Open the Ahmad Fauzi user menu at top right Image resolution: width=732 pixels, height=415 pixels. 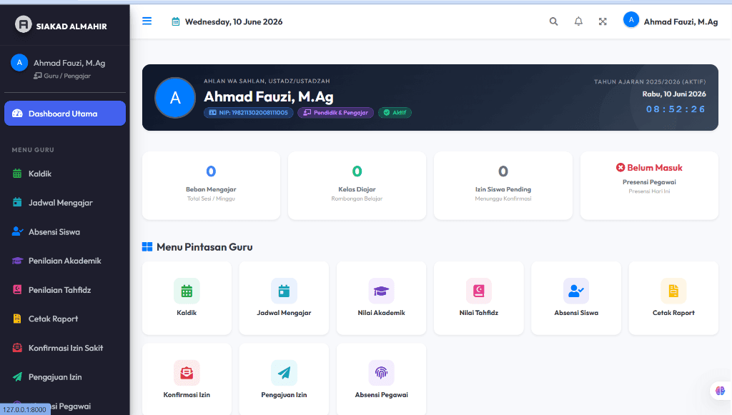click(x=671, y=21)
